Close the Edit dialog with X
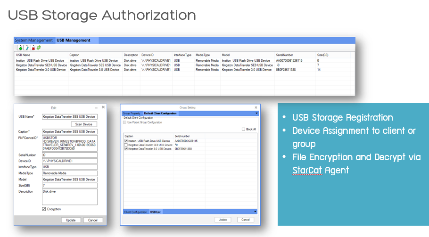The width and height of the screenshot is (429, 237). [x=103, y=107]
